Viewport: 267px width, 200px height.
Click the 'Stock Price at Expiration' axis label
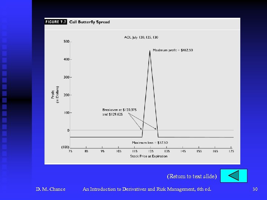click(x=149, y=156)
